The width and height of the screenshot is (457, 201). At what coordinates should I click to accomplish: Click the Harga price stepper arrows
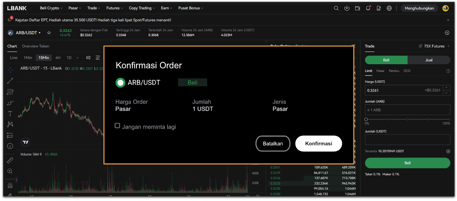point(446,90)
